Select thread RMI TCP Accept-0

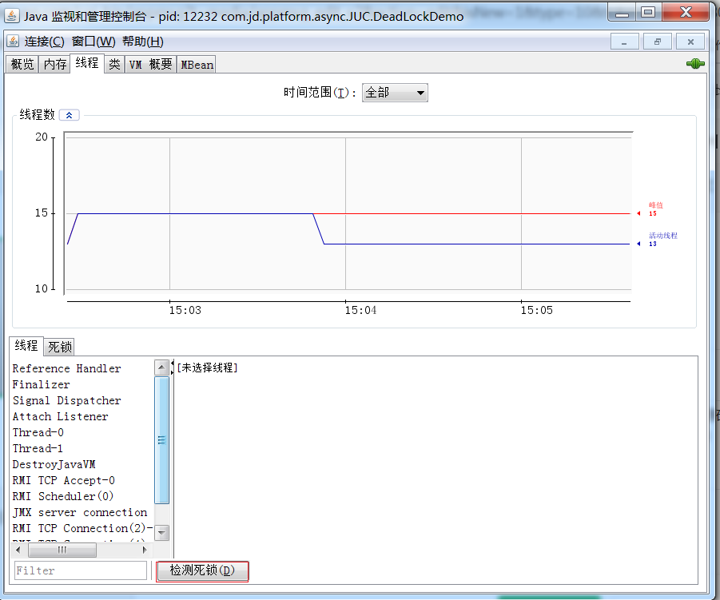tap(63, 481)
